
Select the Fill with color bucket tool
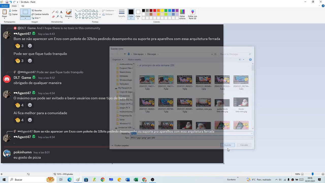pyautogui.click(x=57, y=12)
